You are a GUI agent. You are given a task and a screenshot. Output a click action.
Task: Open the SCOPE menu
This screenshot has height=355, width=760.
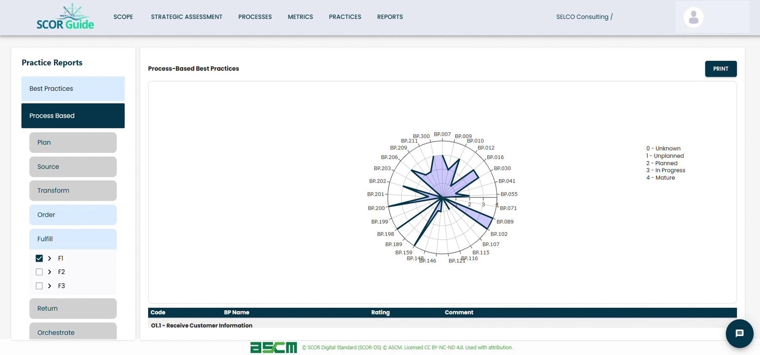pyautogui.click(x=123, y=17)
